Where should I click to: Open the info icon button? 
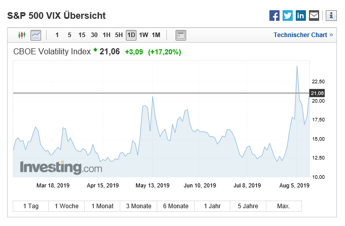[x=331, y=15]
